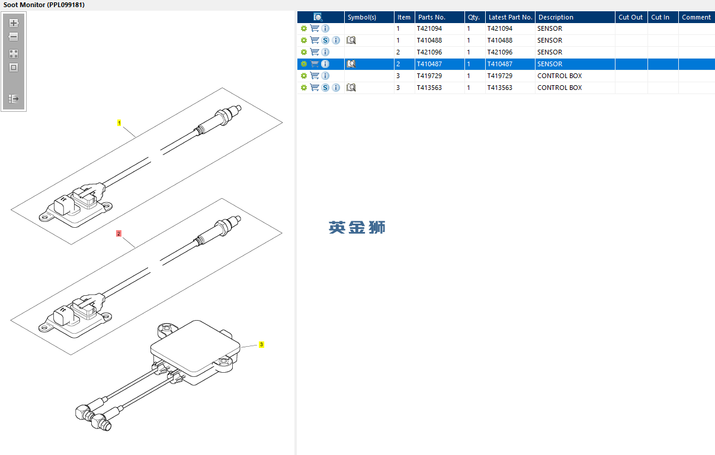Click the single-square fit view icon
The image size is (715, 455).
tap(14, 67)
